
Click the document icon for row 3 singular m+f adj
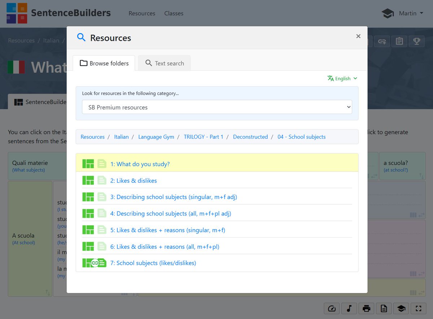point(102,197)
